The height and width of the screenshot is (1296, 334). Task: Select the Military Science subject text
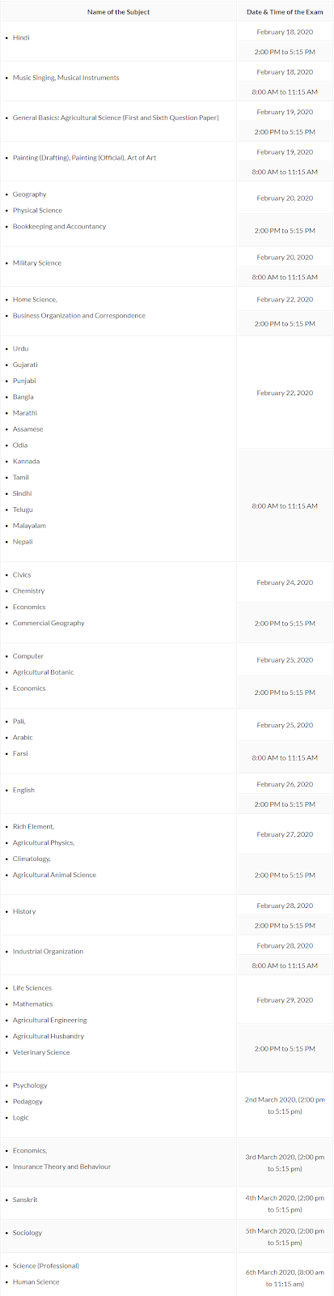click(37, 263)
